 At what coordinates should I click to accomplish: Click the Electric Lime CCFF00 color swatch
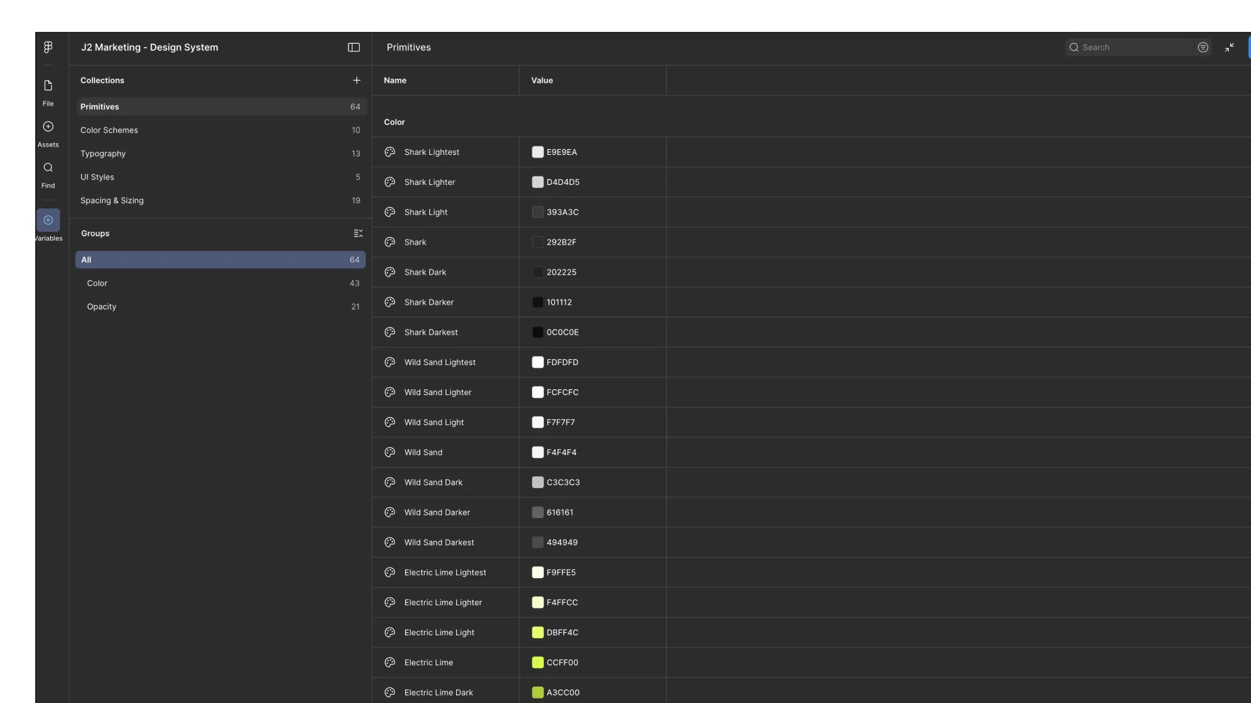click(538, 663)
